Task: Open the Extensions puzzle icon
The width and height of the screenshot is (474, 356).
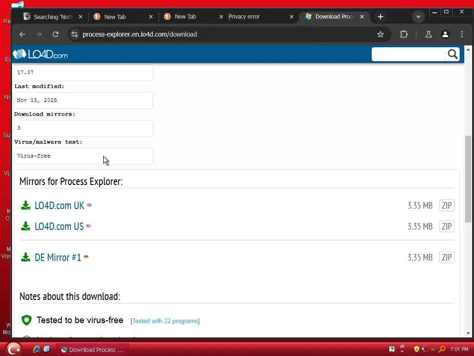Action: click(x=404, y=34)
